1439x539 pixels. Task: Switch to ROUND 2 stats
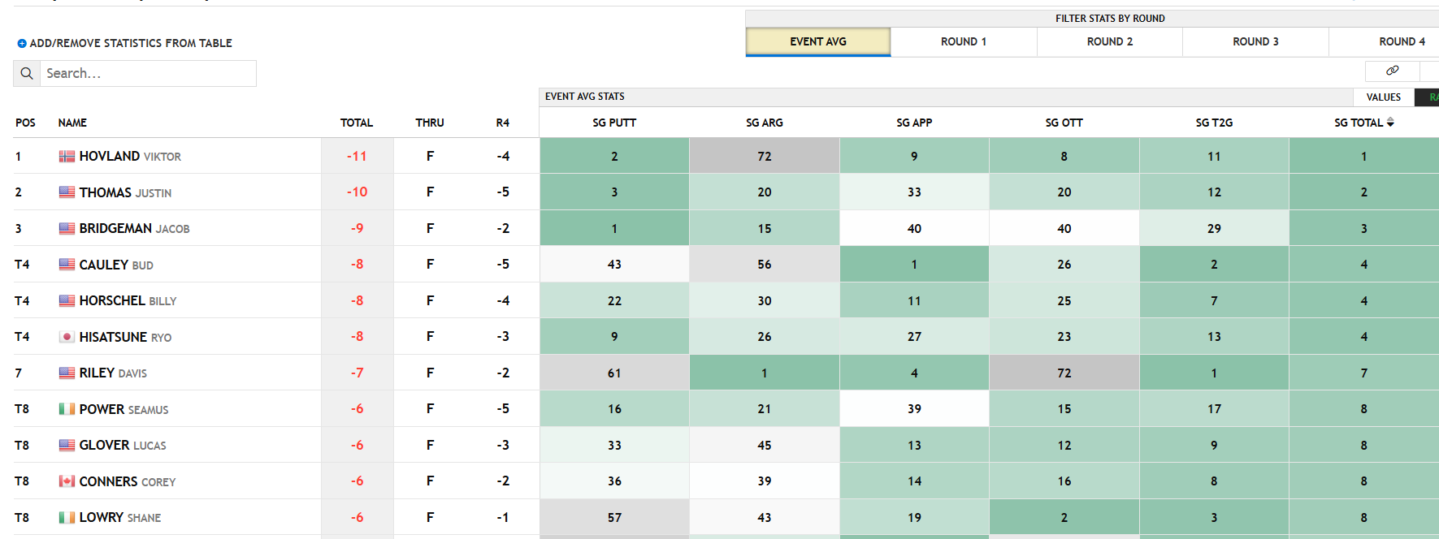(x=1110, y=41)
